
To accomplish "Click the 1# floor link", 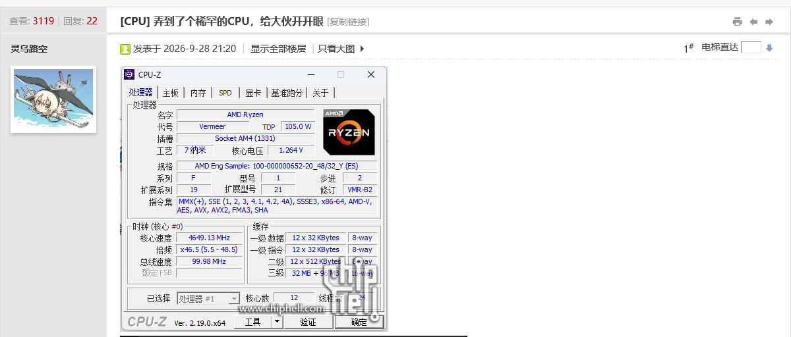I will (688, 48).
